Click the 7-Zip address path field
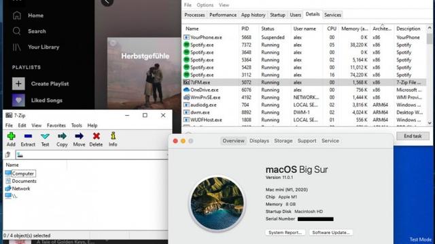 click(92, 155)
